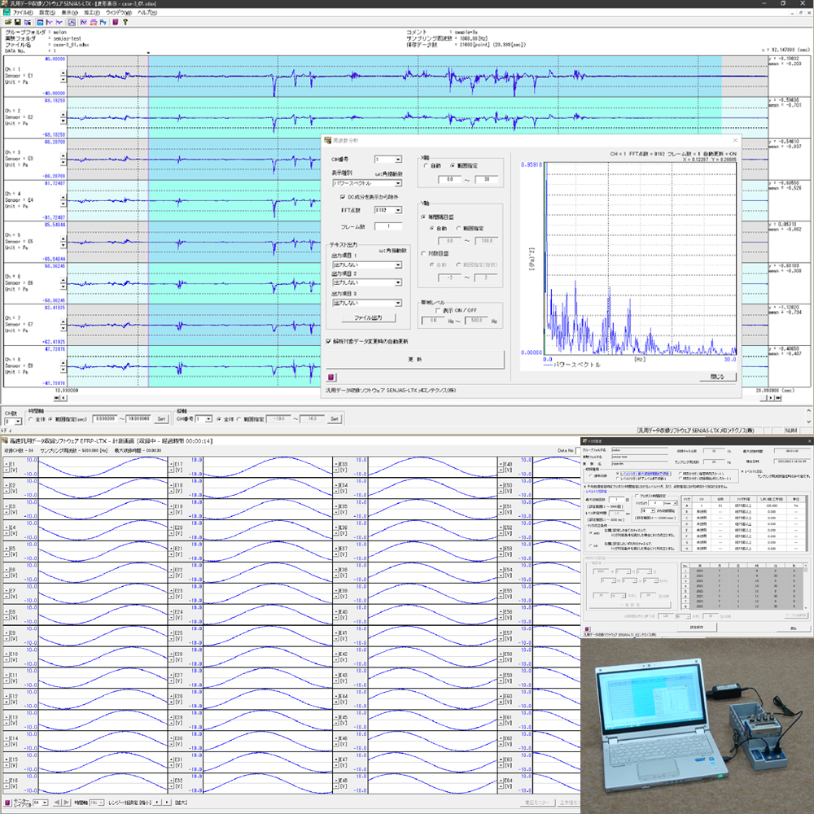Click the open folder toolbar icon

tap(8, 22)
